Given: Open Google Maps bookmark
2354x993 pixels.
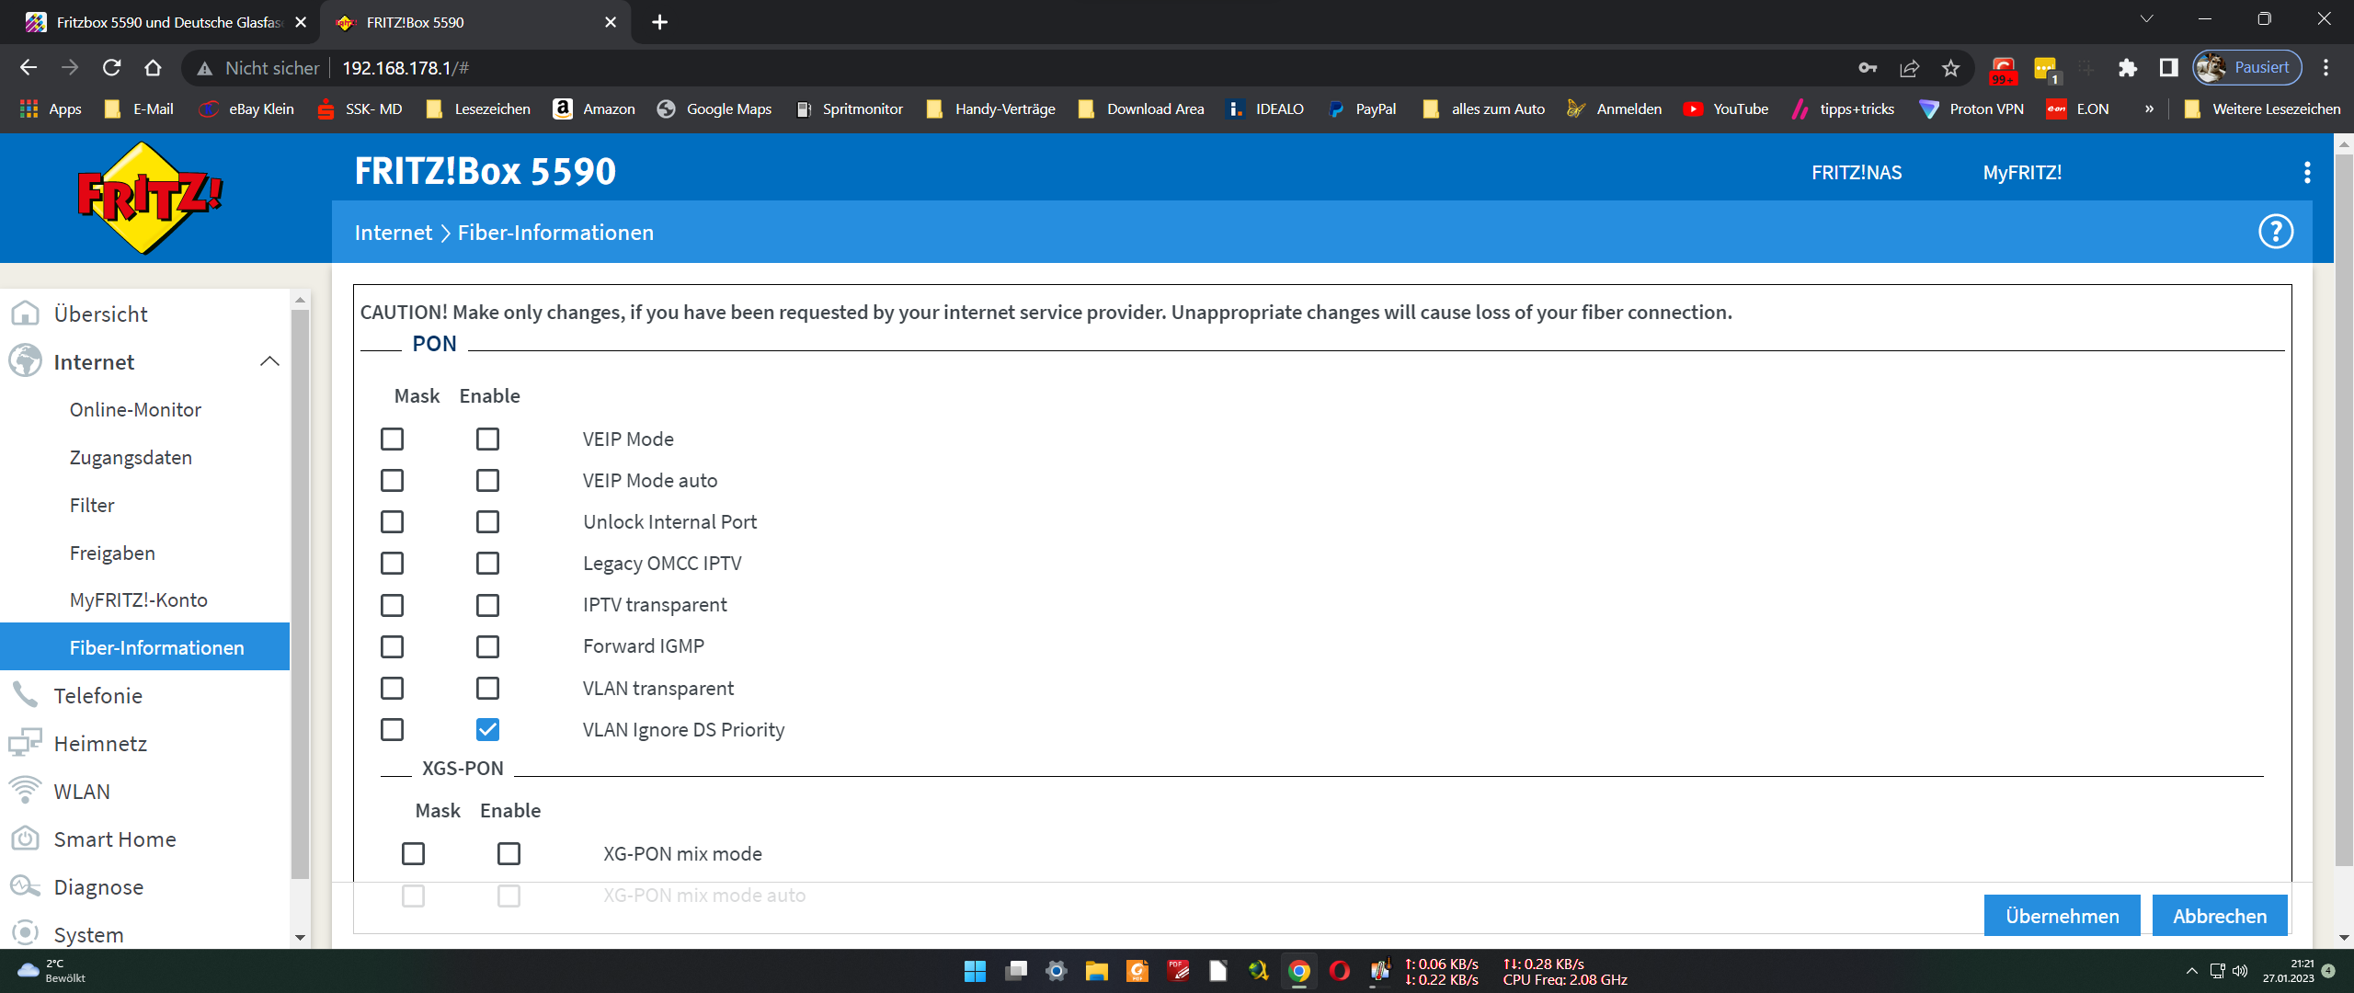Looking at the screenshot, I should point(714,109).
